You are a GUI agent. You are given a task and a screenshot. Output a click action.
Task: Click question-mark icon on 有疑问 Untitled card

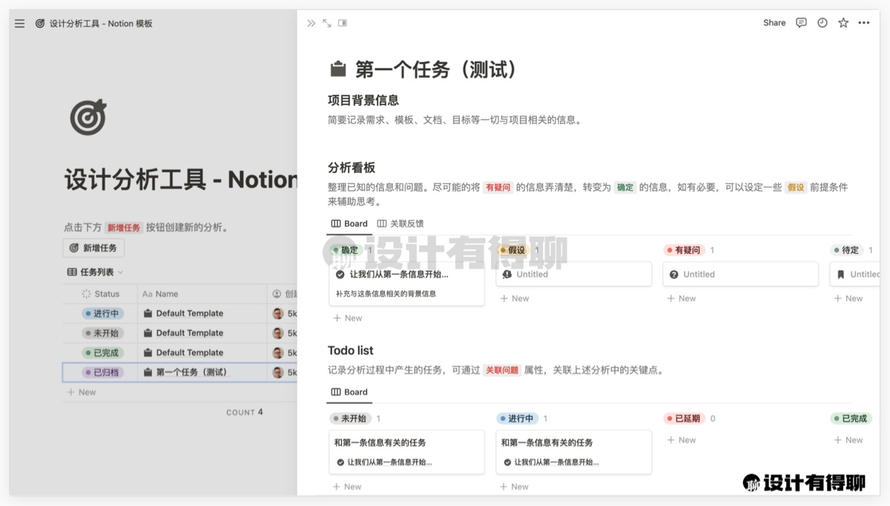point(673,274)
